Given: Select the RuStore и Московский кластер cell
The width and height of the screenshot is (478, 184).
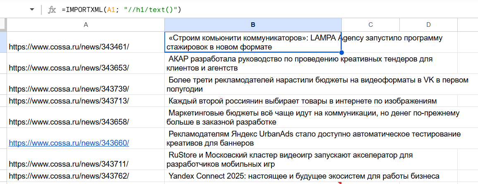Looking at the screenshot, I should (x=253, y=159).
